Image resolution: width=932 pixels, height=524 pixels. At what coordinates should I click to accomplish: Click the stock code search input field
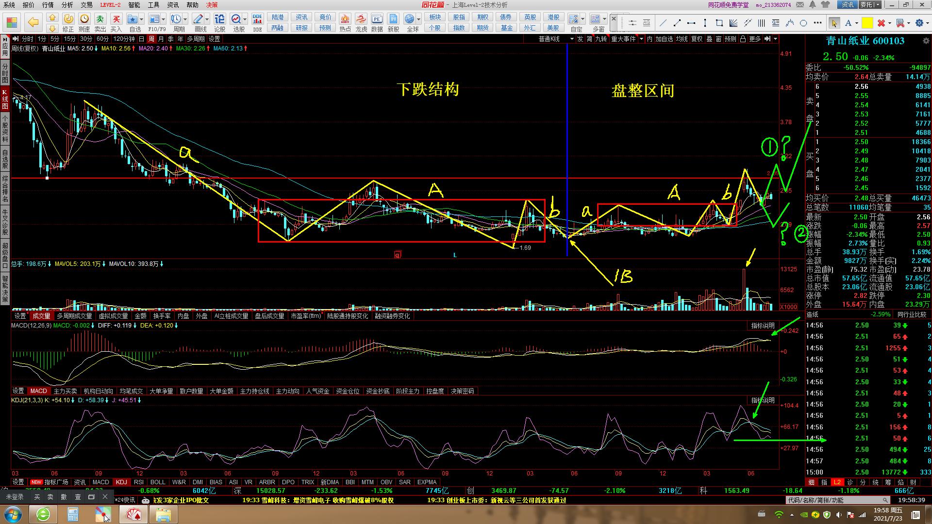834,500
